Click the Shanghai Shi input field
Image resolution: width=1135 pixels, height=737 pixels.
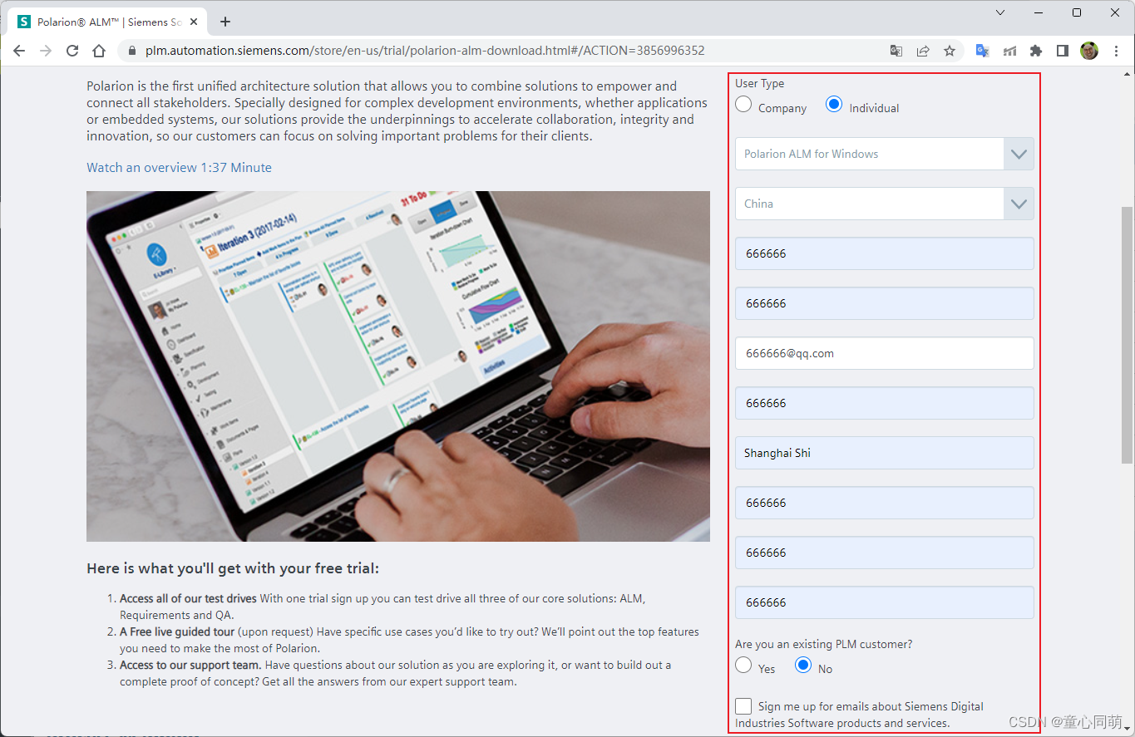(x=885, y=453)
